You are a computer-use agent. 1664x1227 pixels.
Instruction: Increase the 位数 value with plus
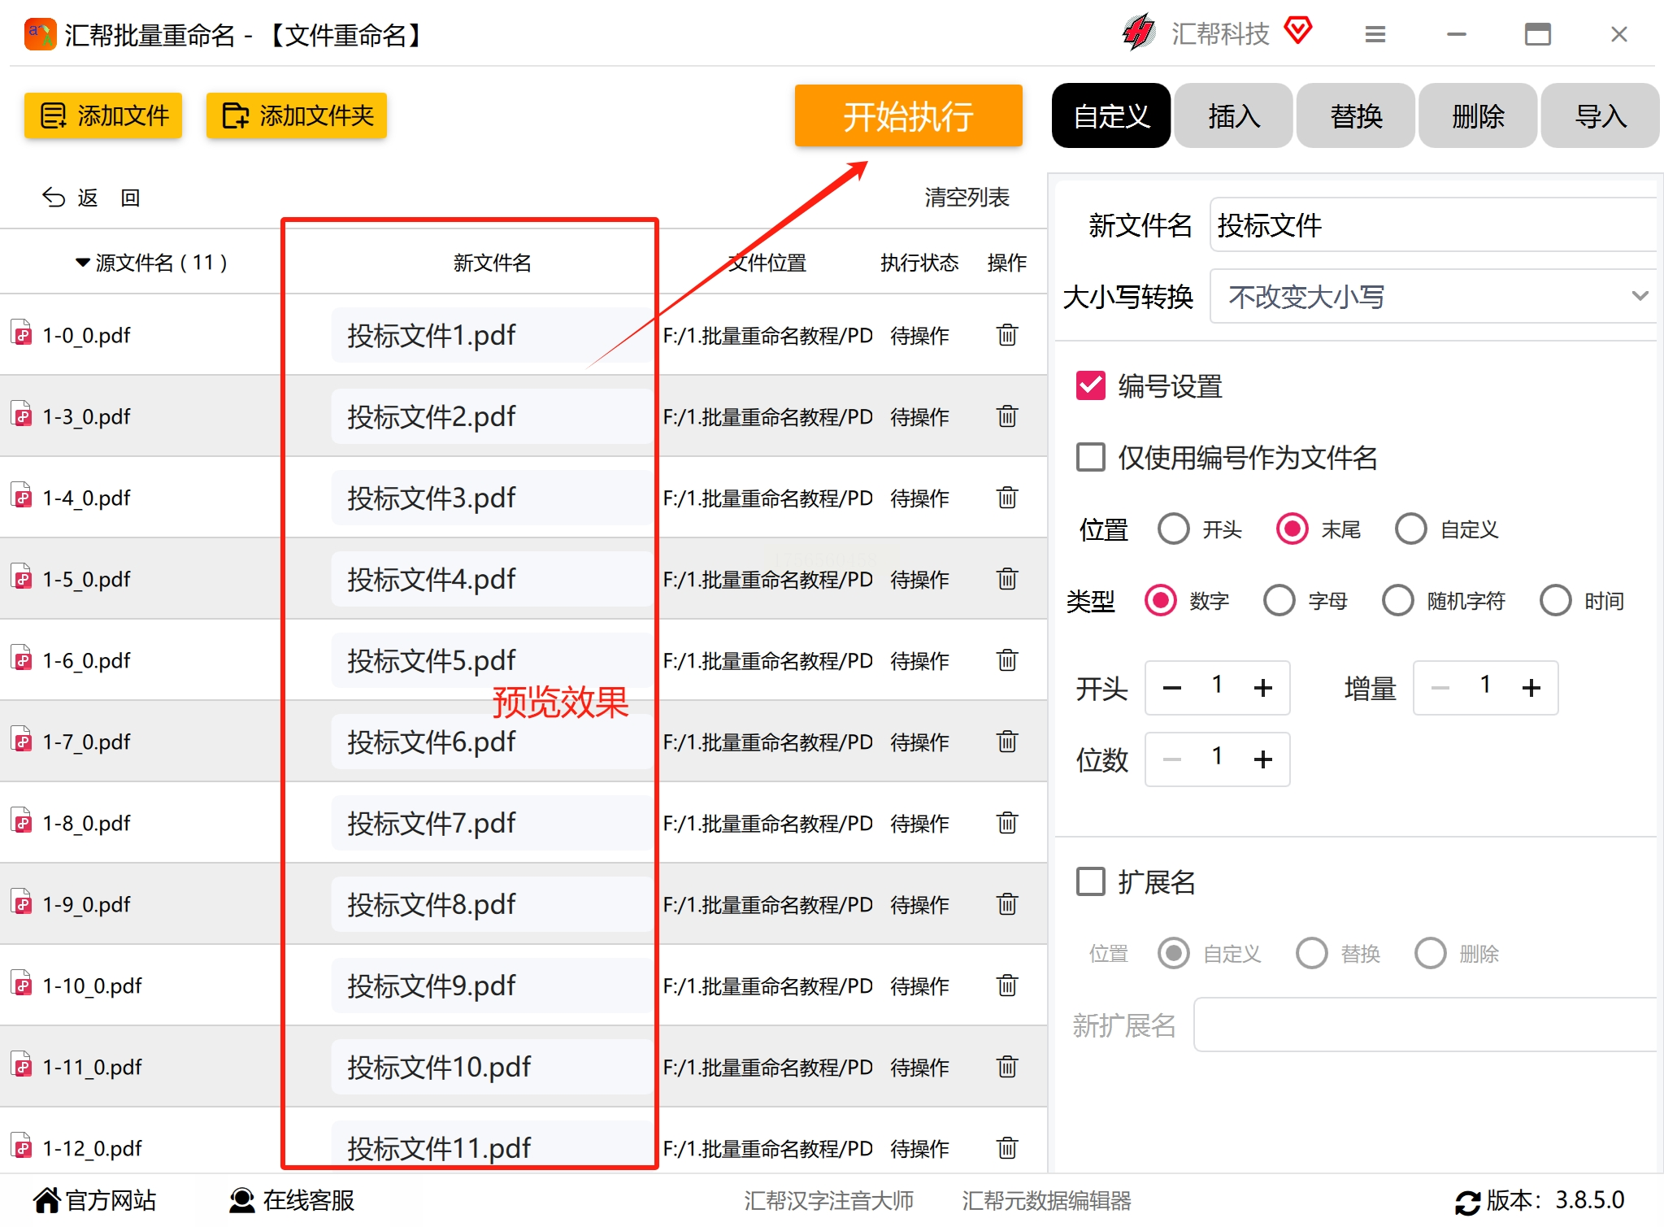coord(1262,759)
